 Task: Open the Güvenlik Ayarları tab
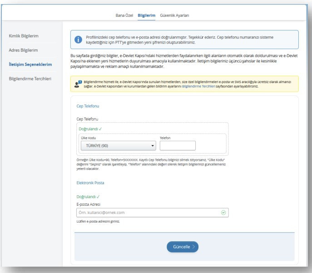coord(174,16)
